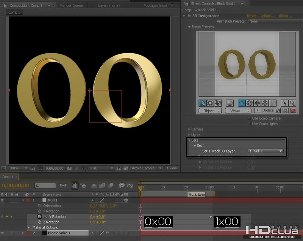Screen dimensions: 303x241
Task: Enable Use Comp Lights checkbox
Action: (248, 124)
